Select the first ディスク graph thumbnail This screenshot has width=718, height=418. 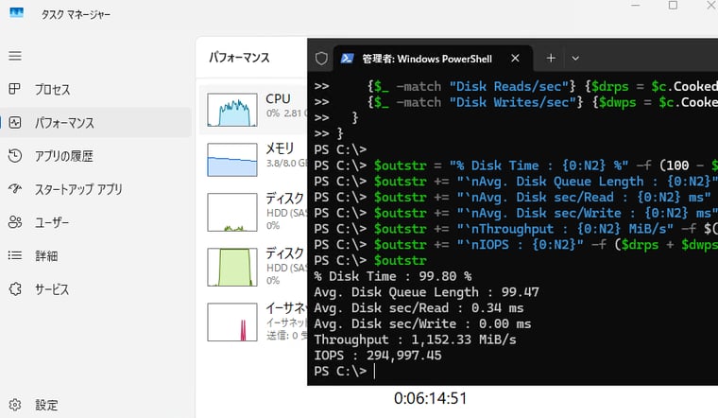coord(232,212)
